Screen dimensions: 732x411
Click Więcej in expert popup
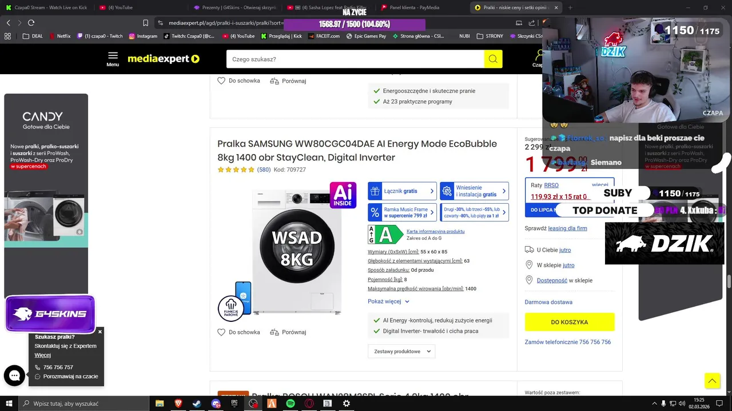click(x=42, y=355)
